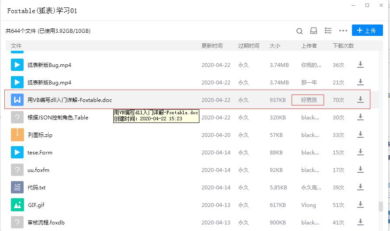Image resolution: width=390 pixels, height=231 pixels.
Task: Select the 根据JSON控制角色.Table file
Action: [x=58, y=118]
